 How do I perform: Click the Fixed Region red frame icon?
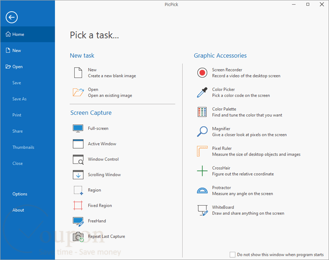78,206
